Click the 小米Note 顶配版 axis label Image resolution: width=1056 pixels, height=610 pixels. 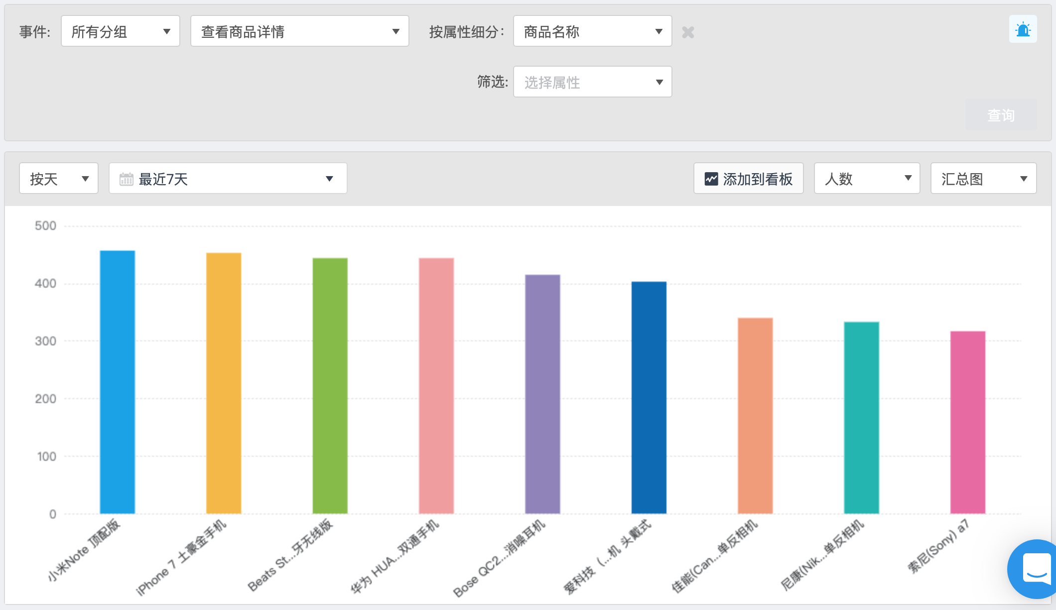(x=84, y=550)
